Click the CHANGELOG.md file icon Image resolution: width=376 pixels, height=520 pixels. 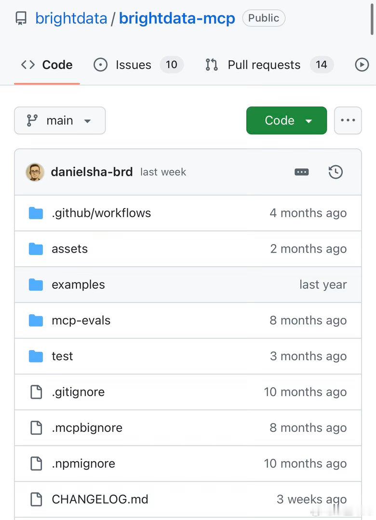pyautogui.click(x=36, y=499)
